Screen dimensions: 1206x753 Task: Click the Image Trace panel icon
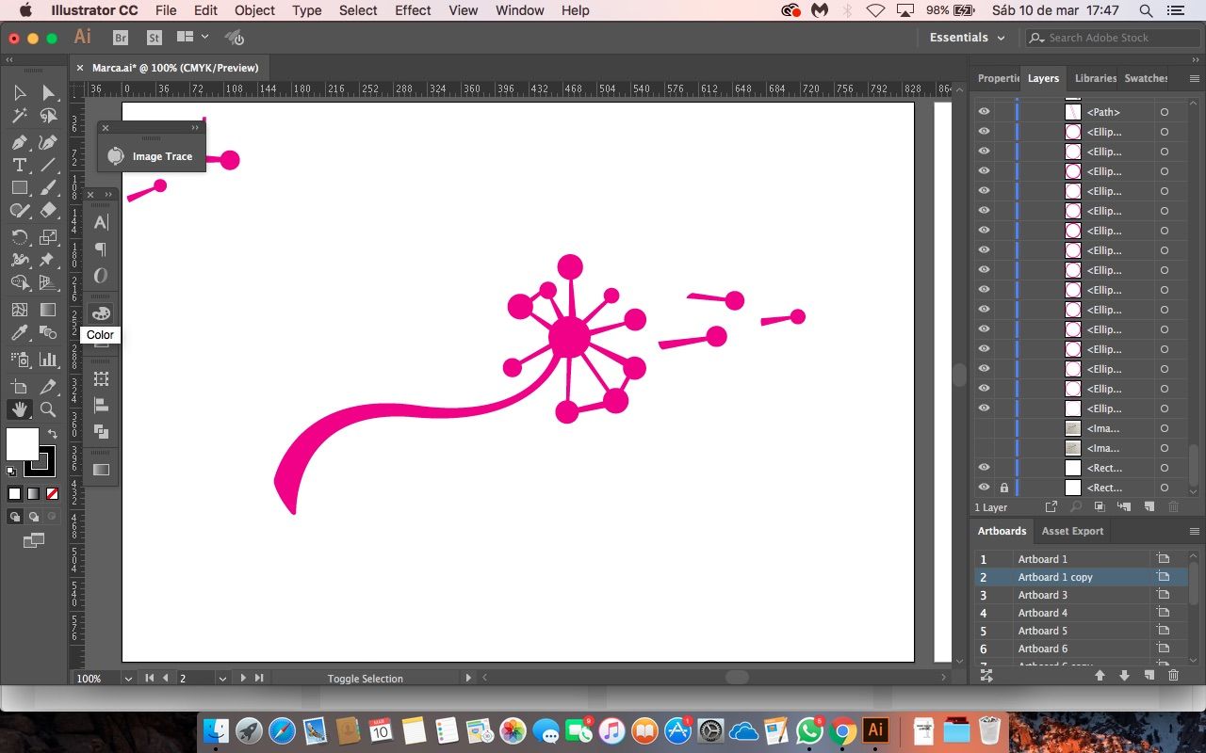click(x=116, y=156)
